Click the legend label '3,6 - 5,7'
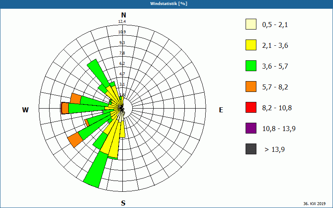Viewport: 333px width, 208px height. pyautogui.click(x=275, y=67)
